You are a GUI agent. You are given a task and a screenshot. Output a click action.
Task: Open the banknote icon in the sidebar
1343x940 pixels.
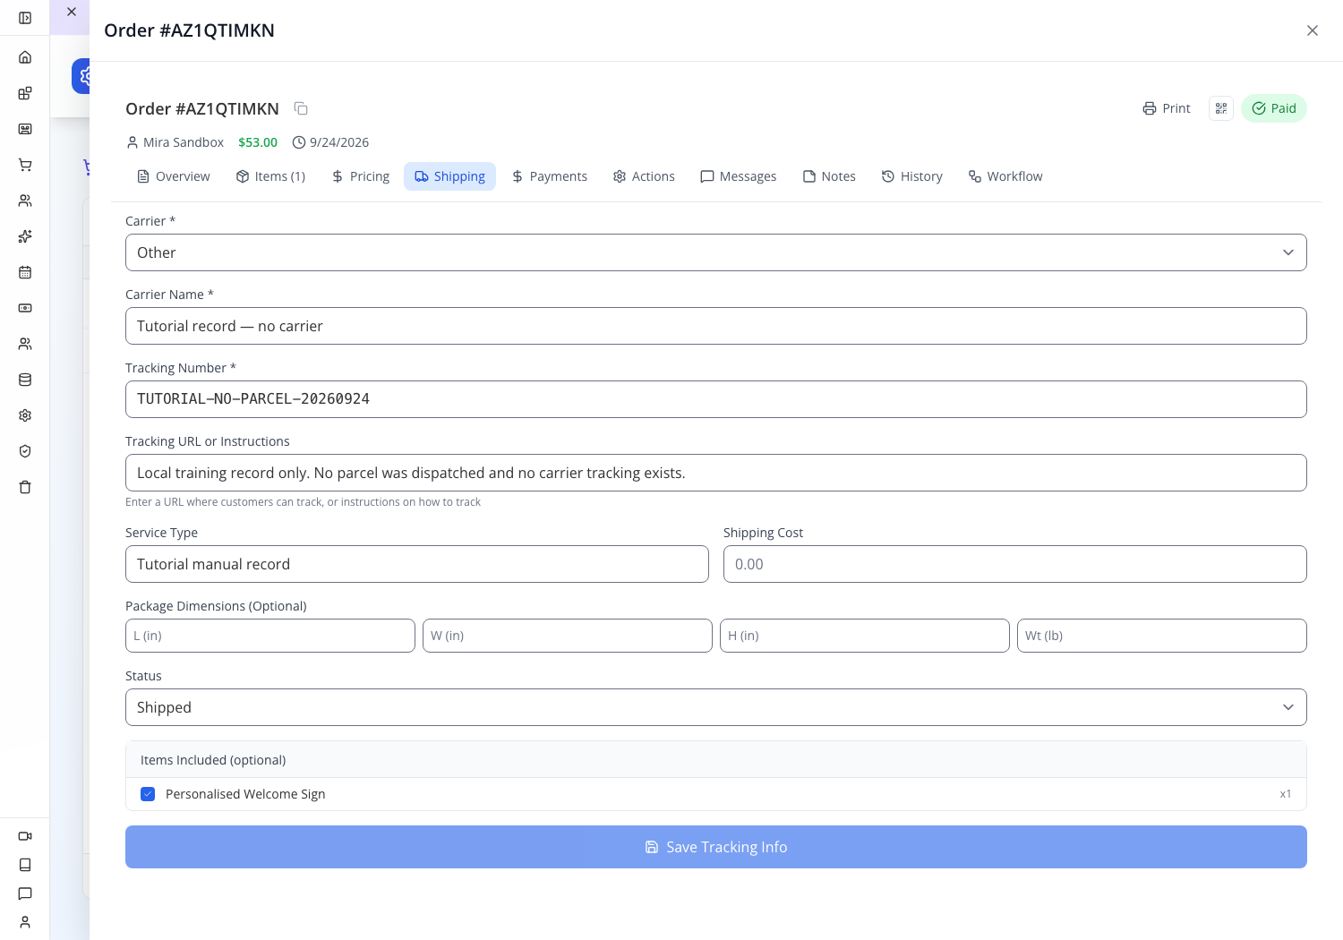tap(25, 308)
